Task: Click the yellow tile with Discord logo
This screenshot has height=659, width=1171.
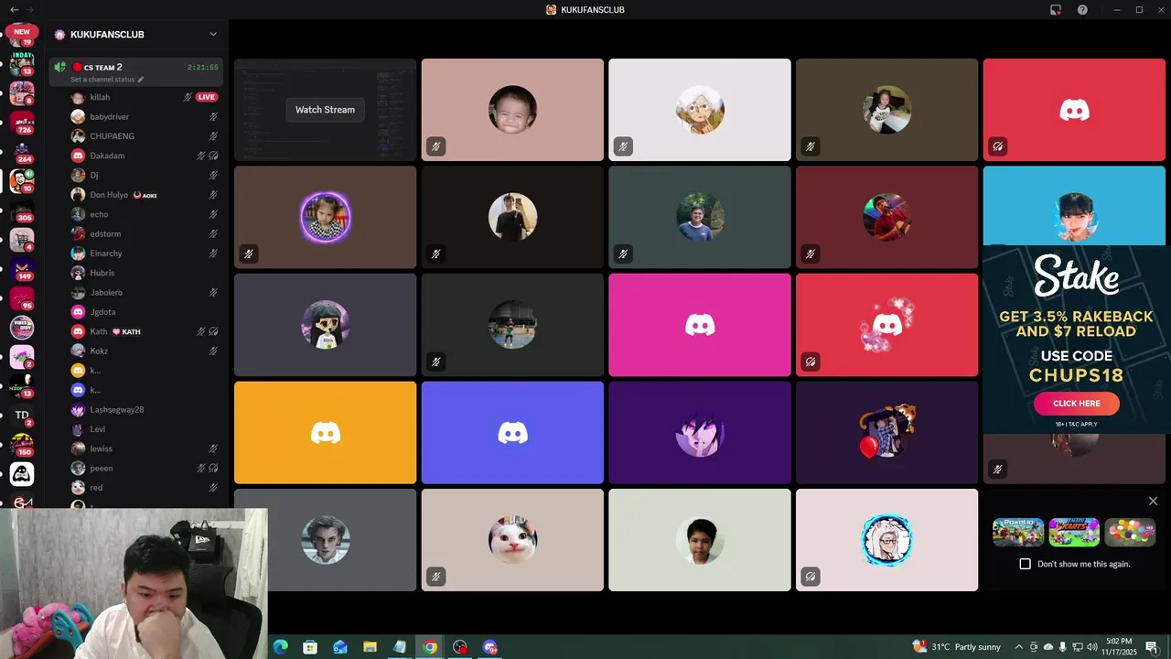Action: (325, 432)
